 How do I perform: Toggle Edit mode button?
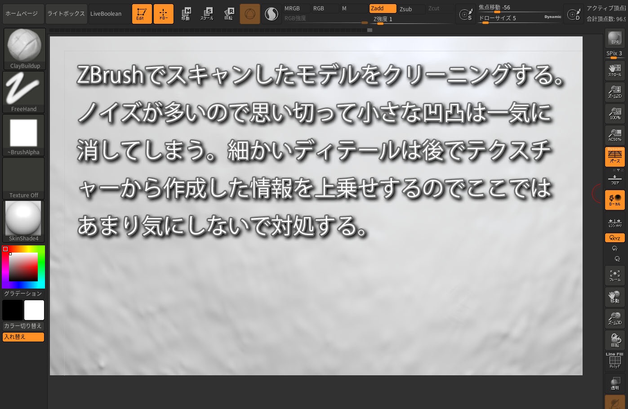pyautogui.click(x=142, y=14)
